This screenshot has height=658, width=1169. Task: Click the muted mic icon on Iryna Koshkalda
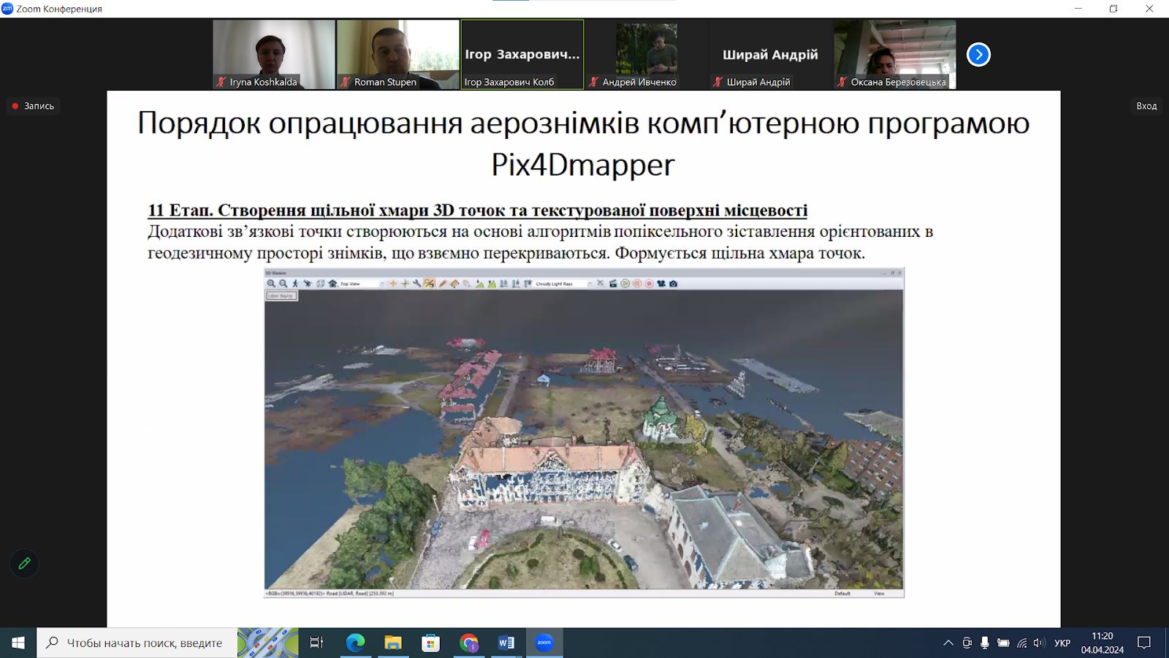click(x=221, y=82)
